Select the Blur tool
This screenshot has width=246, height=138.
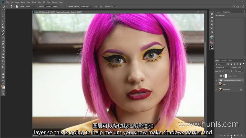[3, 54]
